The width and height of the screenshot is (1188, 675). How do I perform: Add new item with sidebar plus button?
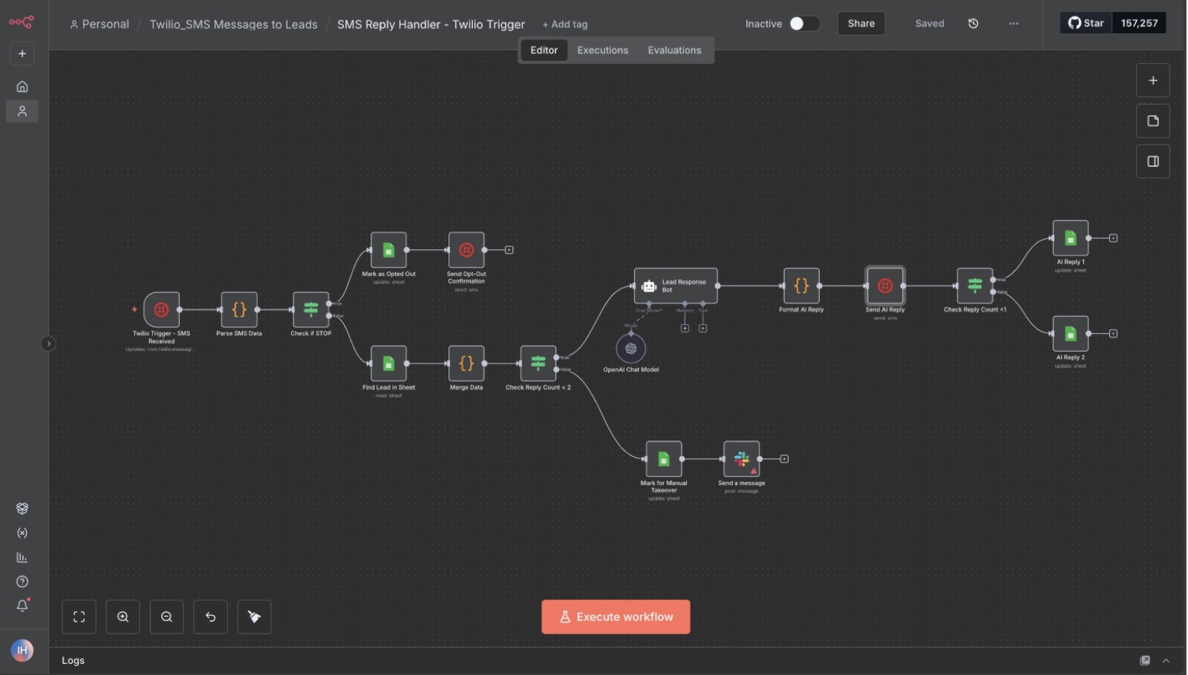pos(22,53)
